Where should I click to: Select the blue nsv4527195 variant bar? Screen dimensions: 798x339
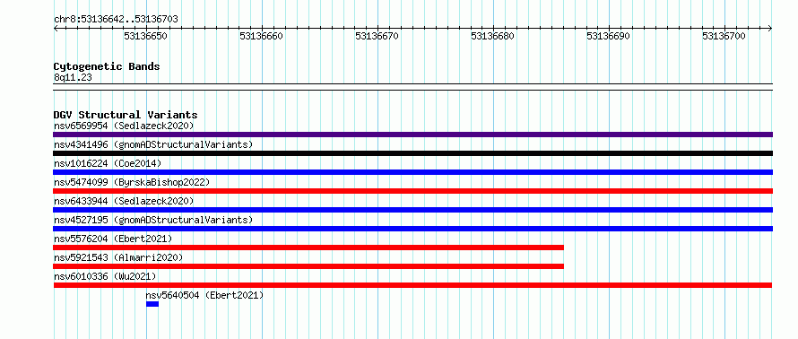coord(412,229)
